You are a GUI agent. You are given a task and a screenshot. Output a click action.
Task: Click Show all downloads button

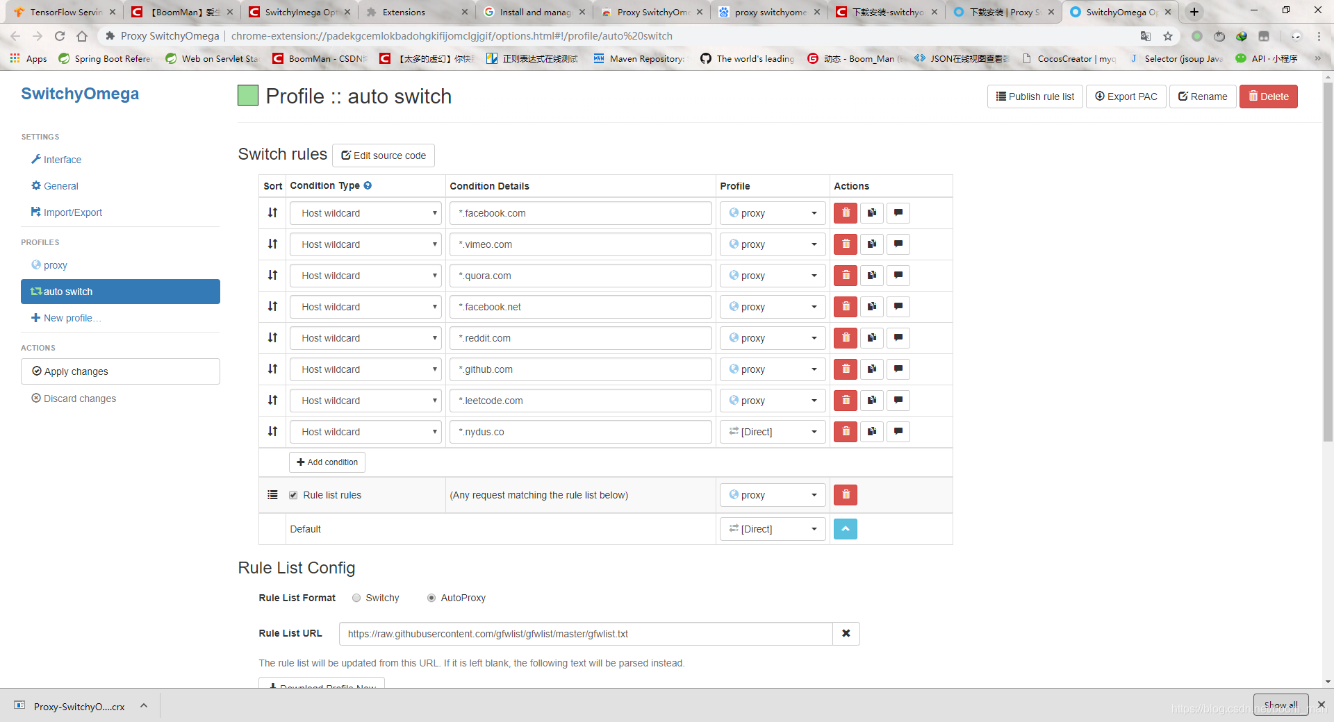1281,705
